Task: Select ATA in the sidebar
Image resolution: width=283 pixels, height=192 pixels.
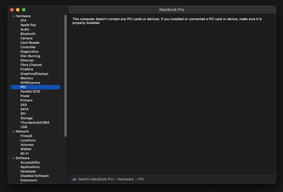Action: click(x=23, y=20)
